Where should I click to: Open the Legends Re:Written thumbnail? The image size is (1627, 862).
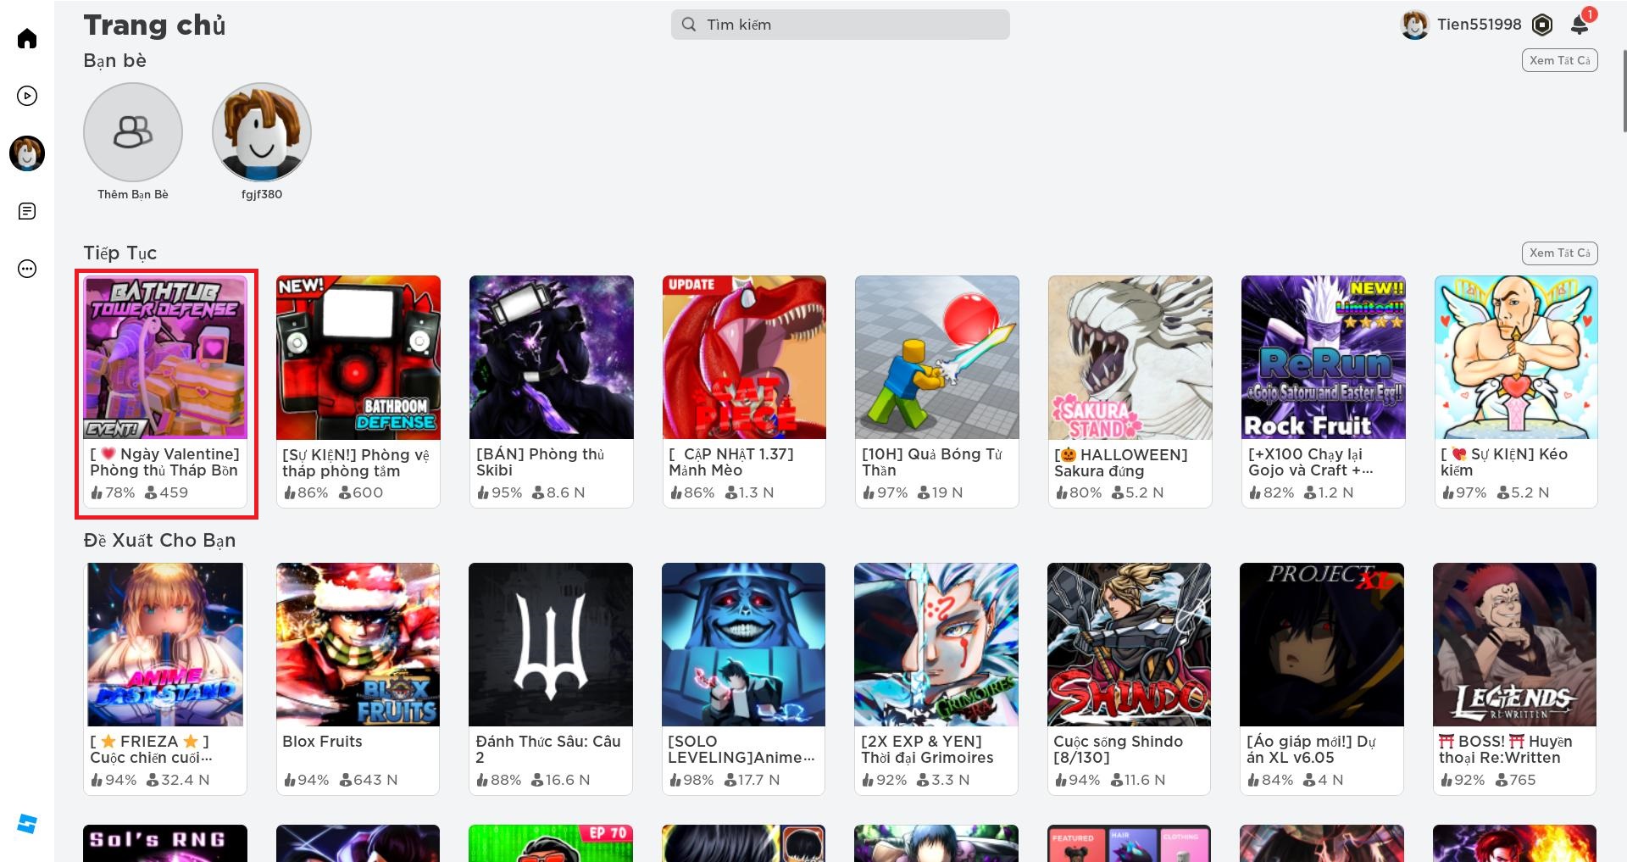[1515, 644]
